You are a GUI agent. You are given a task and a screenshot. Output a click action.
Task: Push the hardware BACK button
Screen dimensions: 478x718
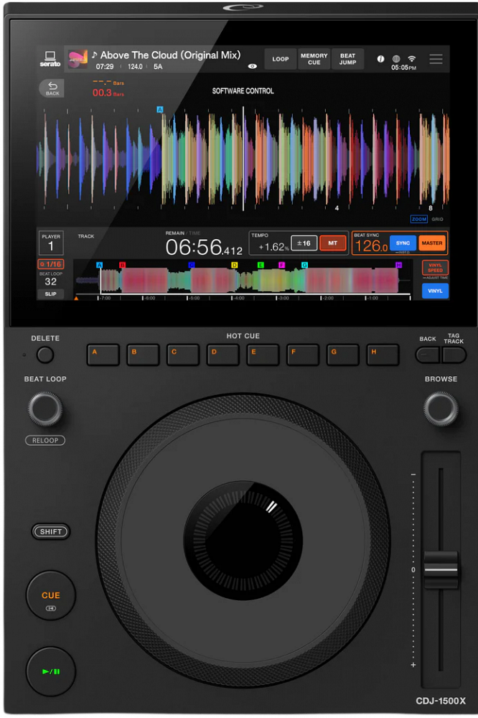pyautogui.click(x=428, y=355)
